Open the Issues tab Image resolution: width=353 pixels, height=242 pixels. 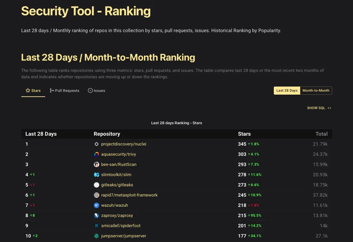click(x=97, y=91)
